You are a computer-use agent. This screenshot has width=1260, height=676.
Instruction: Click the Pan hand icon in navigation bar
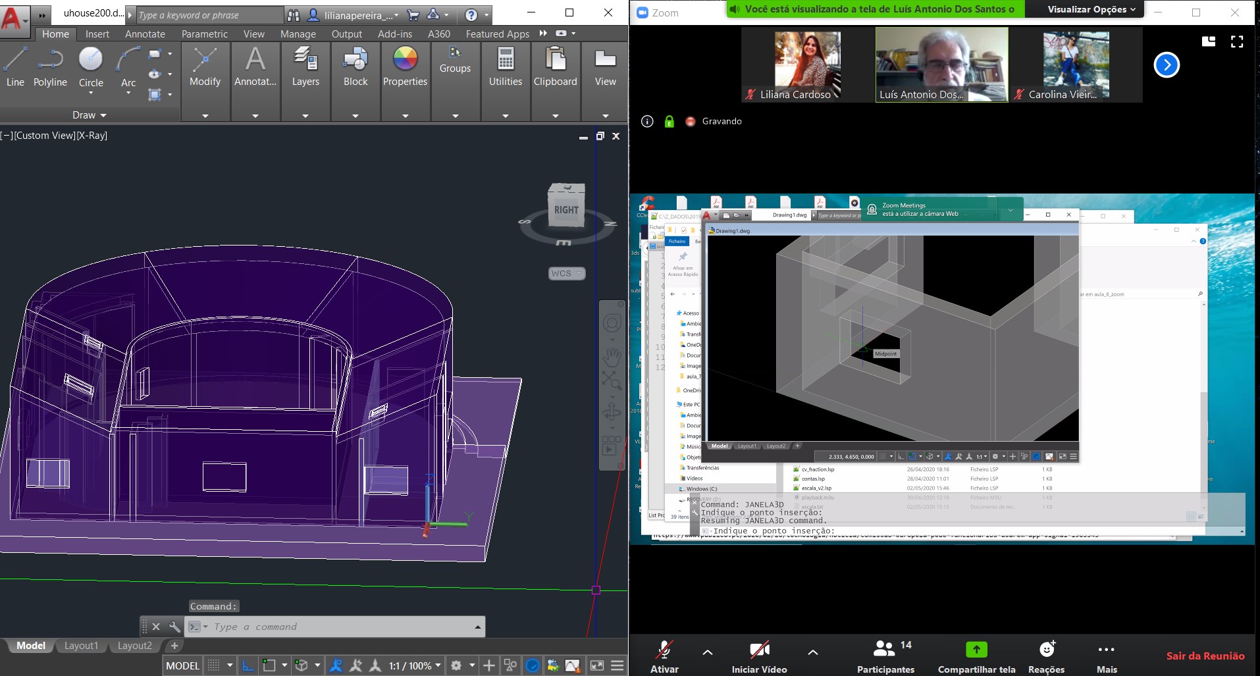pyautogui.click(x=612, y=357)
